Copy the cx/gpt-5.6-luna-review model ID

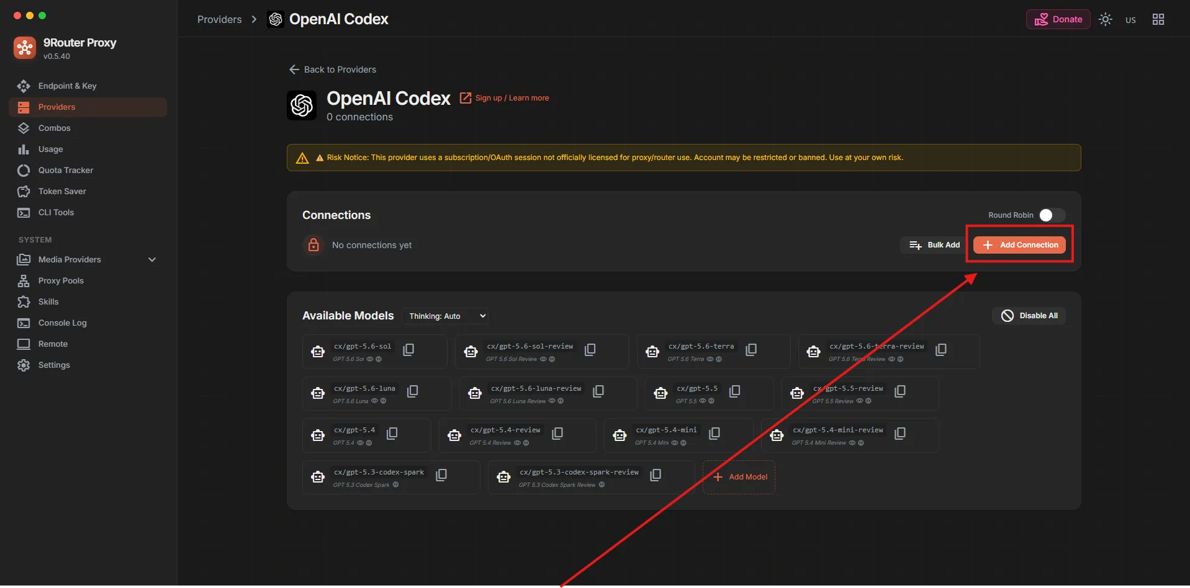coord(598,391)
